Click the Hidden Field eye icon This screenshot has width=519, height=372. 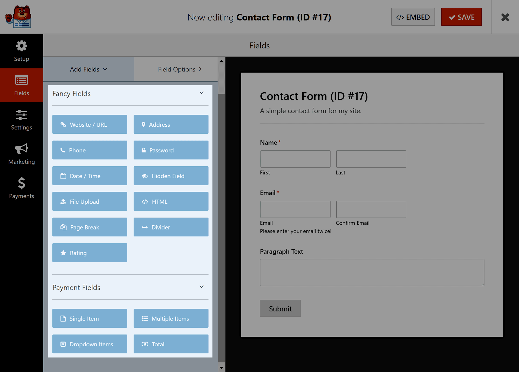click(x=145, y=176)
